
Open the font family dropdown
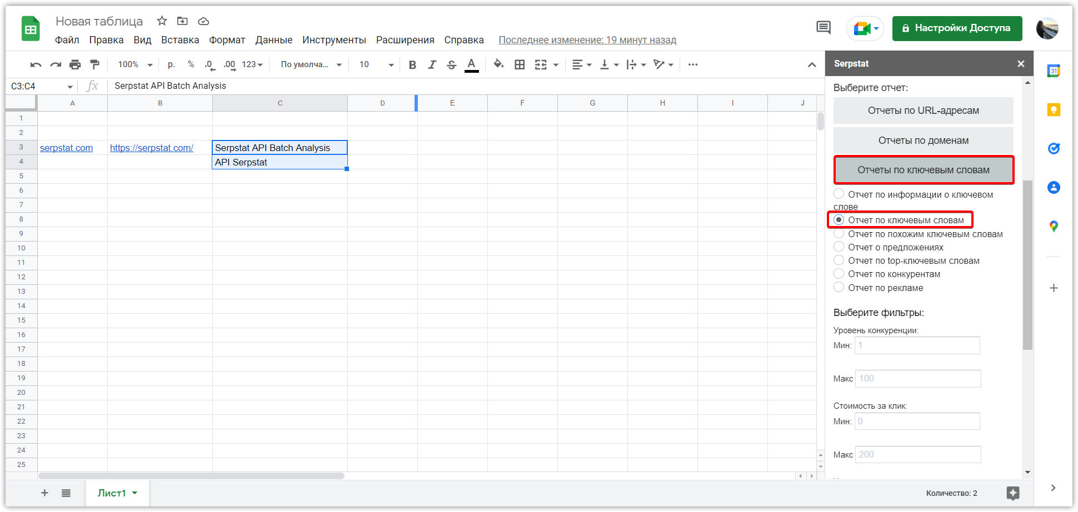pos(311,65)
